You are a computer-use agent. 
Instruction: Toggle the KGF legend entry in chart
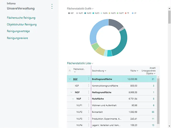click(71, 13)
